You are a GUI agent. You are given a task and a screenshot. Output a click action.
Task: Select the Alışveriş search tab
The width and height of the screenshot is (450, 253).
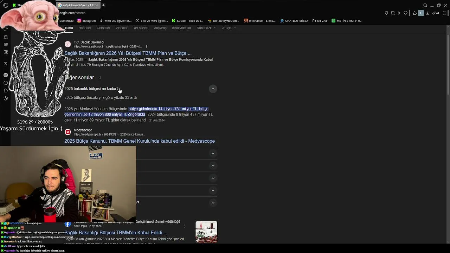pos(160,28)
